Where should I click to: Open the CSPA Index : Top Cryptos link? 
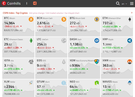pyautogui.click(x=15, y=13)
